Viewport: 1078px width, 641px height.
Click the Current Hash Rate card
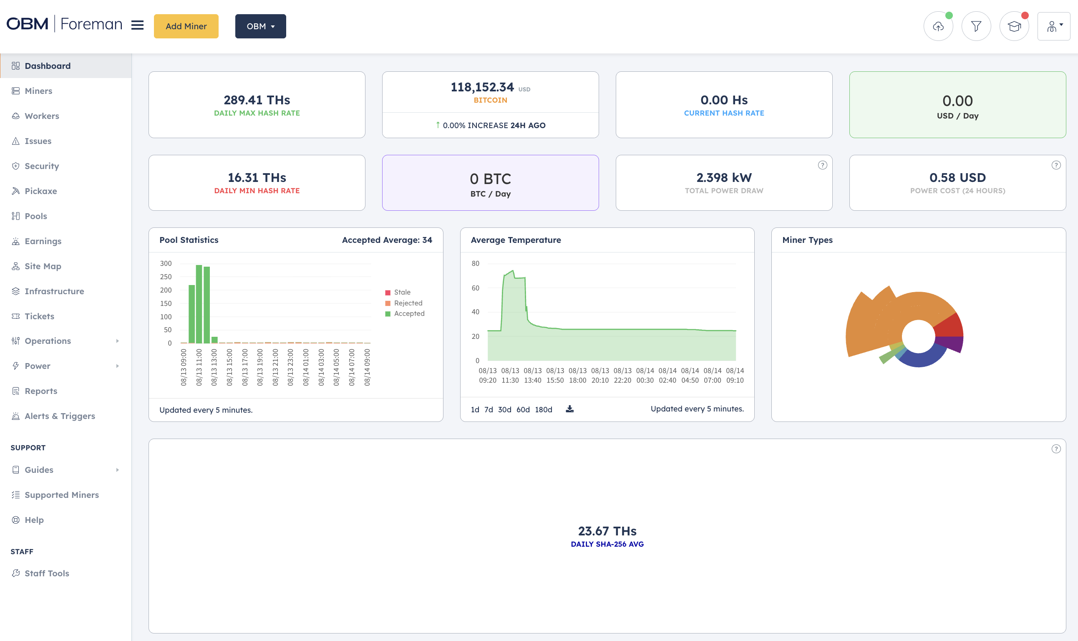[x=723, y=104]
